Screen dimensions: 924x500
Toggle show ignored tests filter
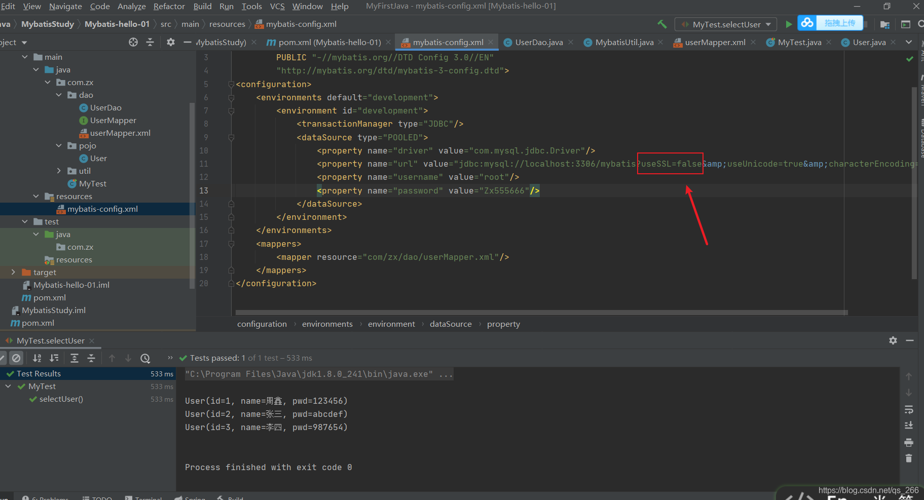tap(16, 358)
